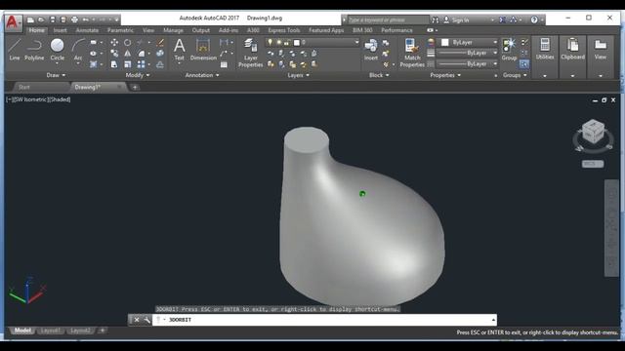Click the Scale tool icon
The width and height of the screenshot is (625, 351).
(127, 64)
